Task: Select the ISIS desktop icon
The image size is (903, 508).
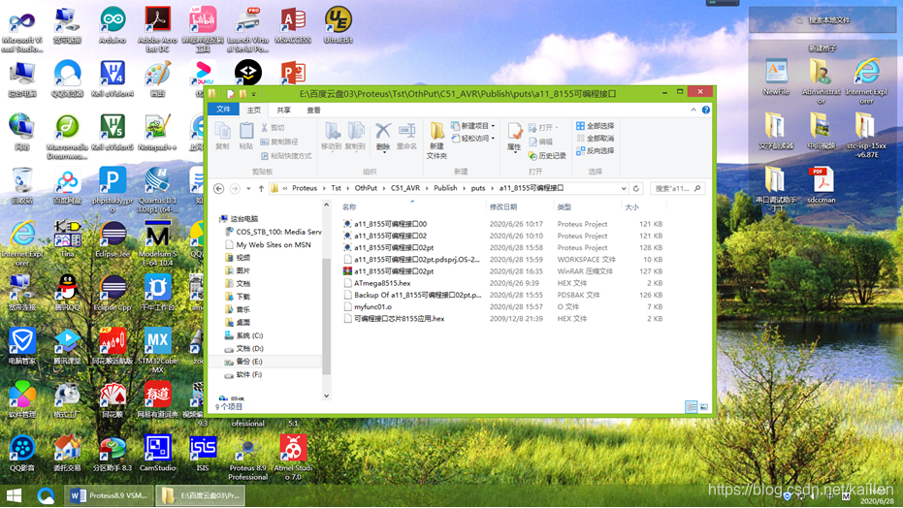Action: point(203,454)
